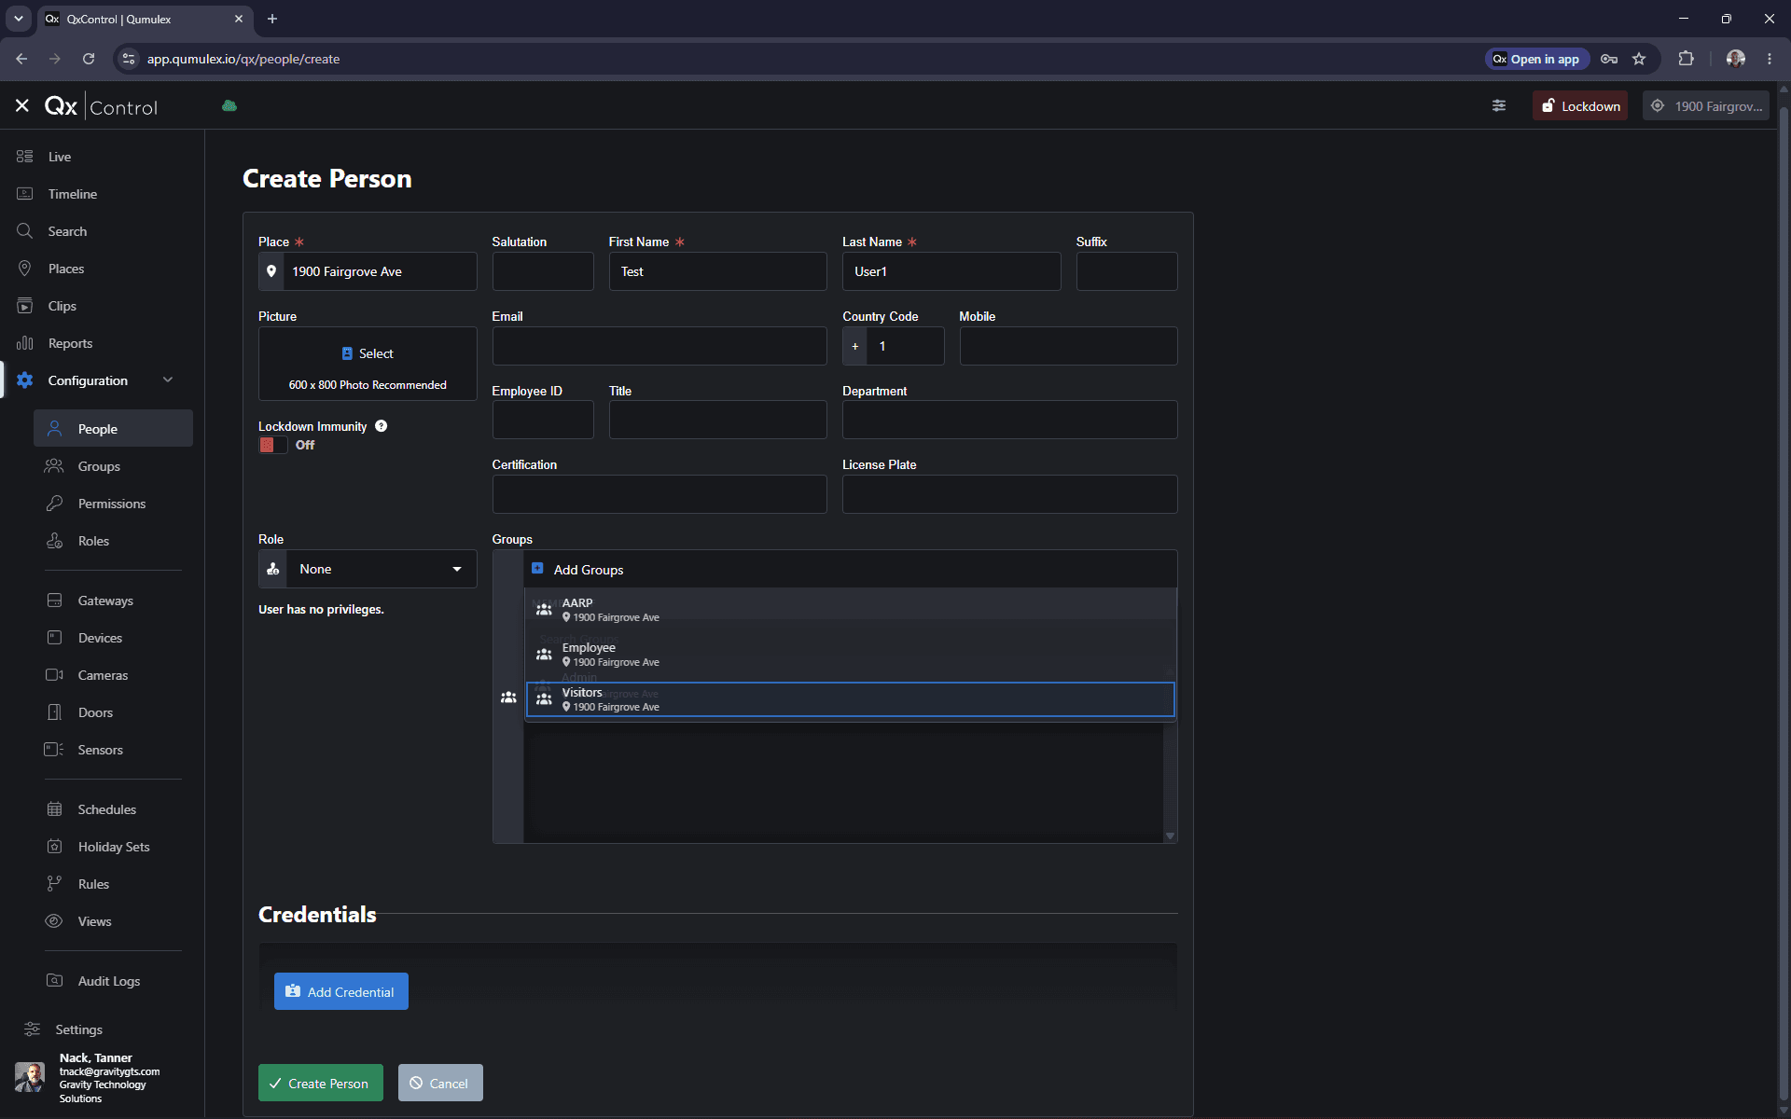
Task: Activate the Lockdown button
Action: (1580, 106)
